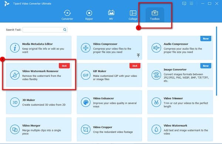This screenshot has height=144, width=222.
Task: Click 'Add text and image watermark' description
Action: (186, 132)
